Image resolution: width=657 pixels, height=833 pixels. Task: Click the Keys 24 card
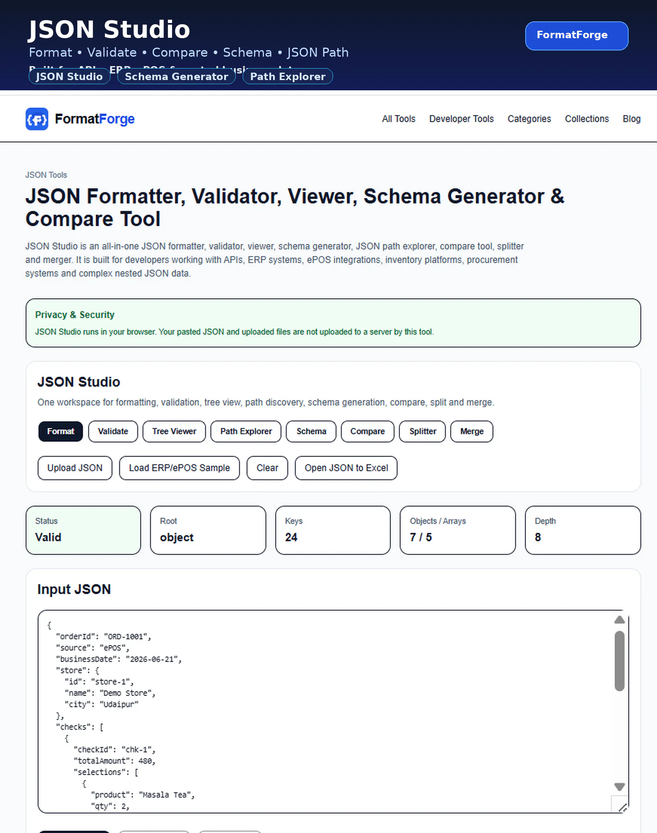click(x=333, y=530)
